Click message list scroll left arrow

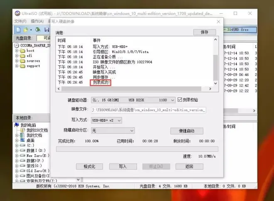(59, 89)
